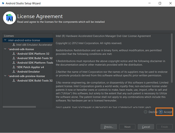Click download icon beside Android Emulator
175x133 pixels.
[14, 71]
